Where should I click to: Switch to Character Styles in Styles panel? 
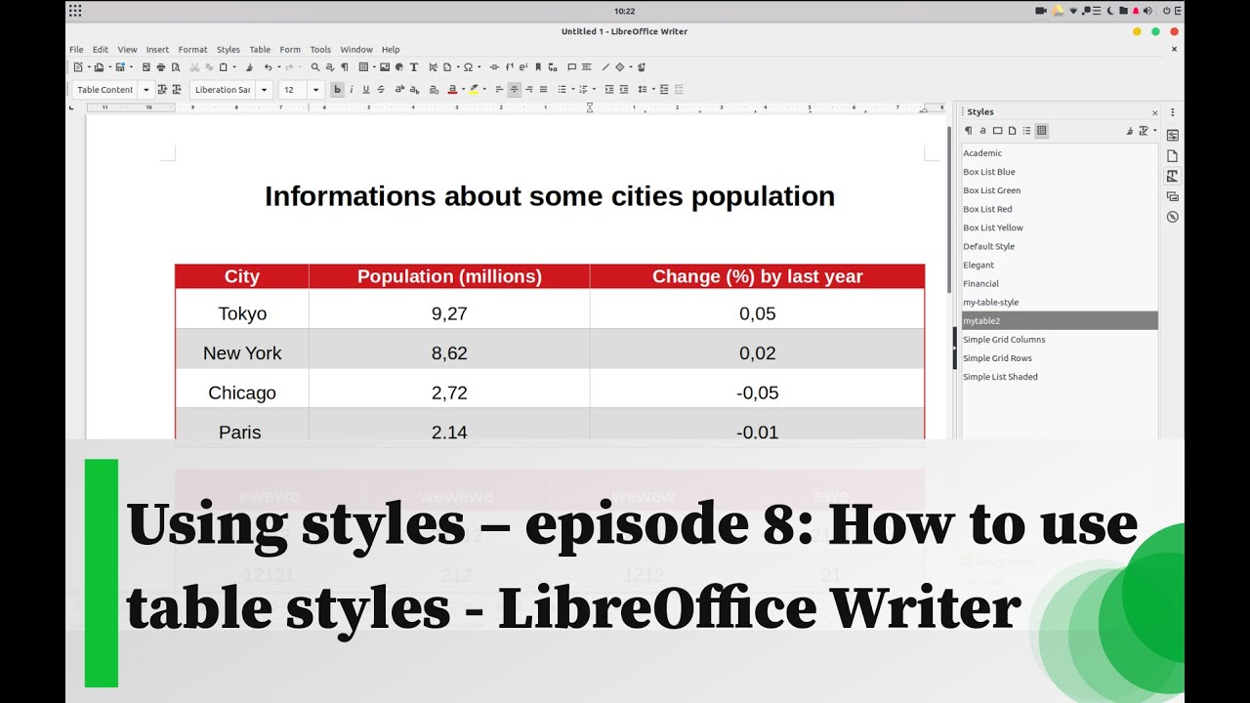click(x=982, y=131)
